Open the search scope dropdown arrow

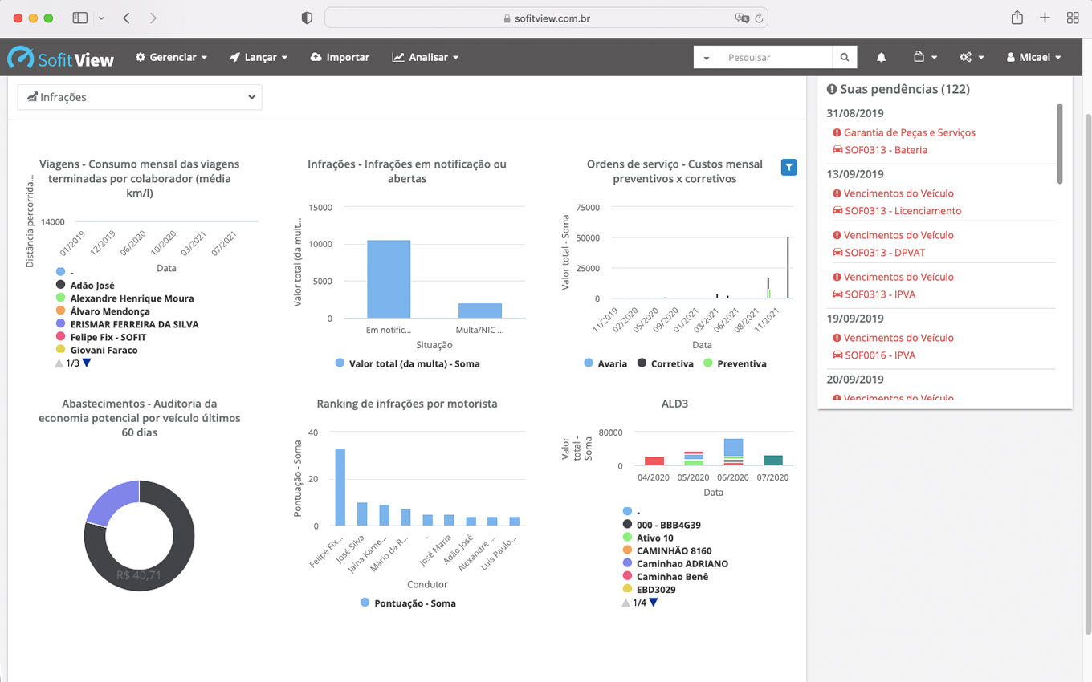(706, 58)
